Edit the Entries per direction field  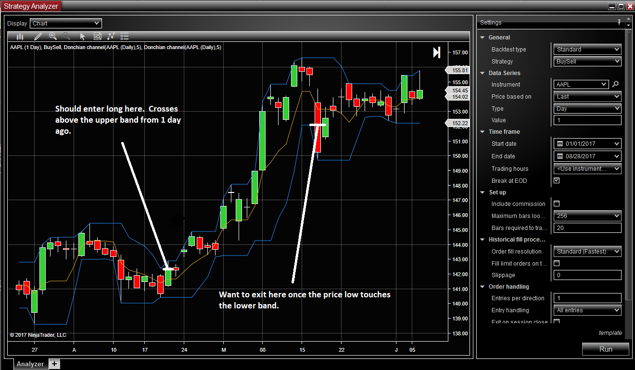[x=587, y=298]
